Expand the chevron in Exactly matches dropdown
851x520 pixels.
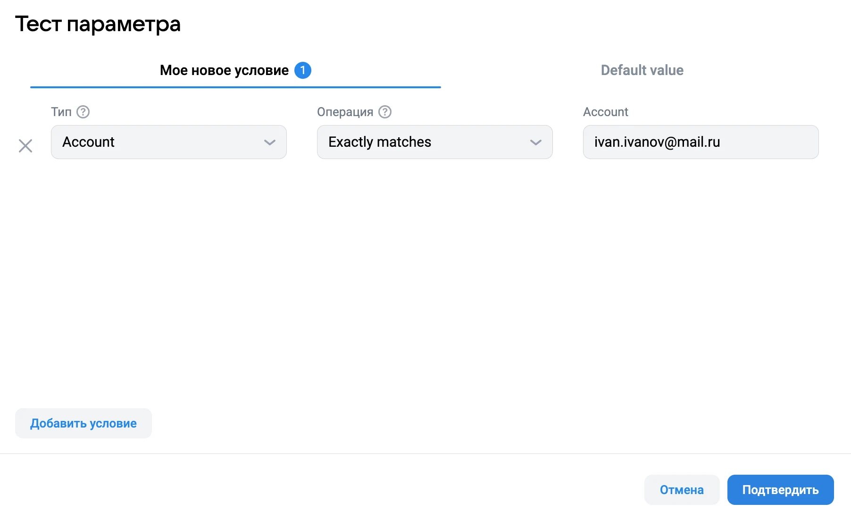pos(535,142)
